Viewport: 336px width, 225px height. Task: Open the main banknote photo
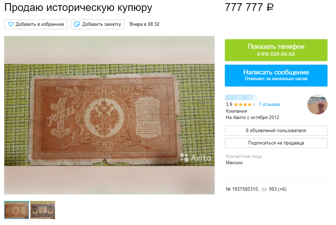coord(109,115)
